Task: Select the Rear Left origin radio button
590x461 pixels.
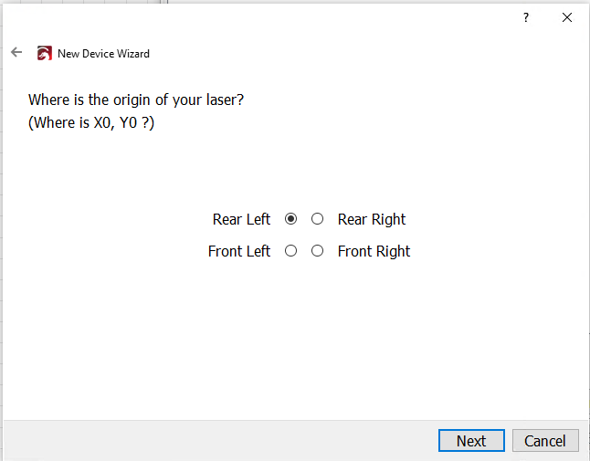Action: [x=290, y=219]
